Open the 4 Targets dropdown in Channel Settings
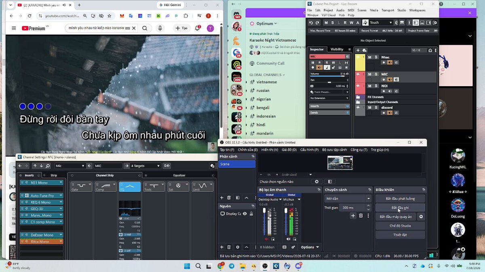 pyautogui.click(x=145, y=166)
